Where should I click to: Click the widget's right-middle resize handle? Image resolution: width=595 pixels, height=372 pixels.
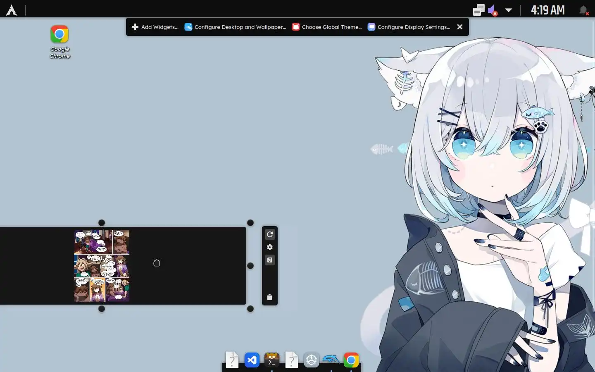(250, 266)
